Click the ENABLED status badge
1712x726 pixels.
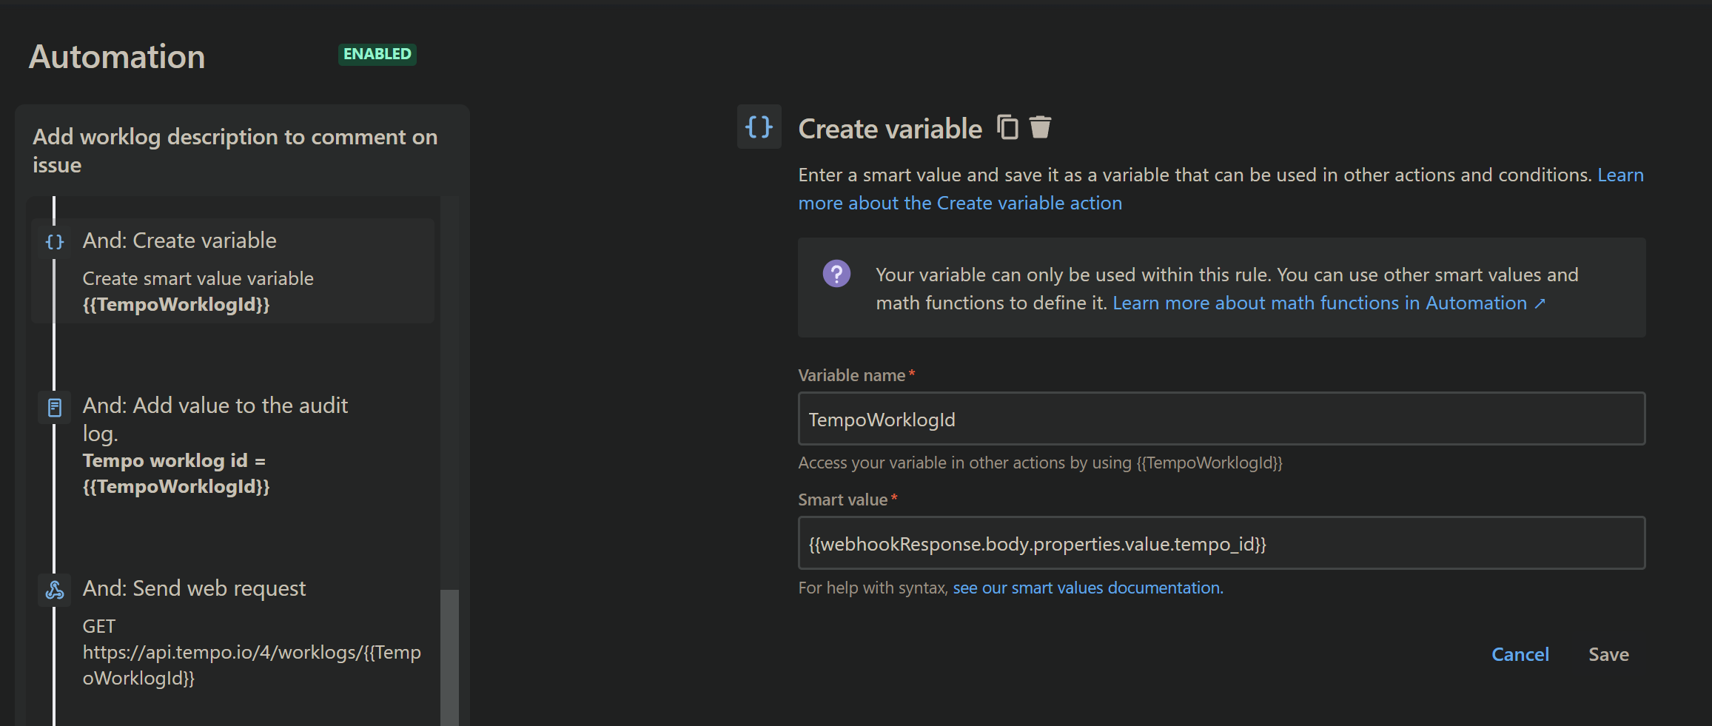pos(377,54)
